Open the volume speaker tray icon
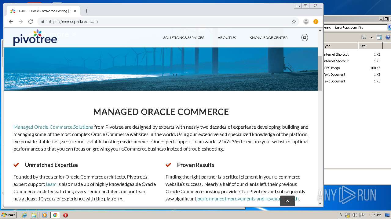Screen dimensions: 391x219 pyautogui.click(x=354, y=215)
